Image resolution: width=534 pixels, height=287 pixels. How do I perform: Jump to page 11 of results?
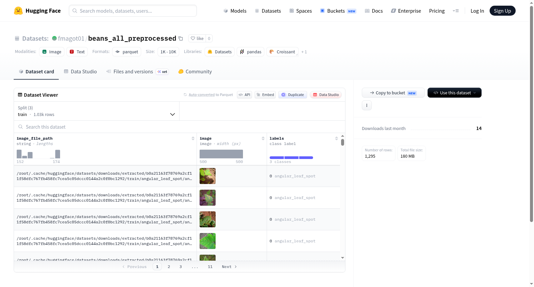pyautogui.click(x=210, y=267)
